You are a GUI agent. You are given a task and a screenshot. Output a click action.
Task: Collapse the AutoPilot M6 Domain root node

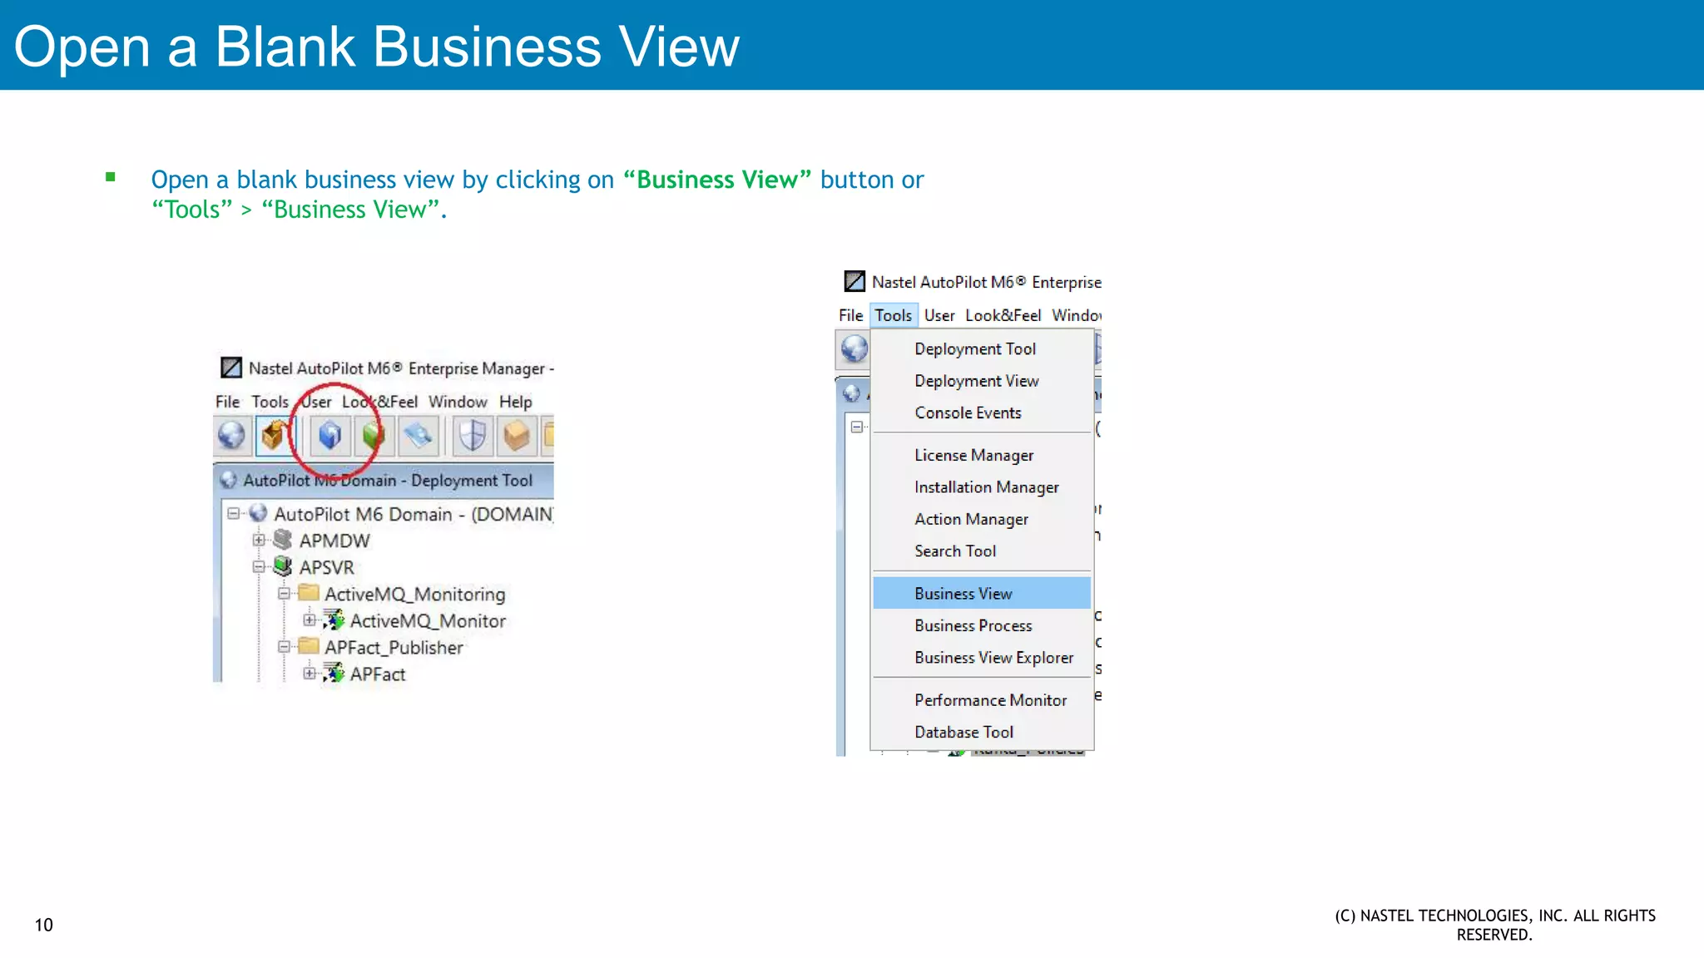[233, 513]
